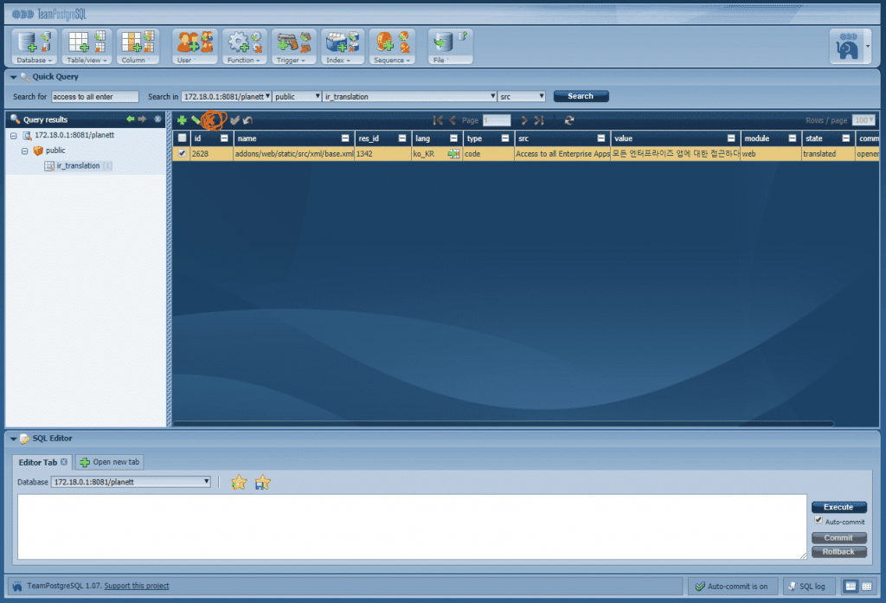Save query to favorites star-disk icon
886x603 pixels.
[x=263, y=482]
